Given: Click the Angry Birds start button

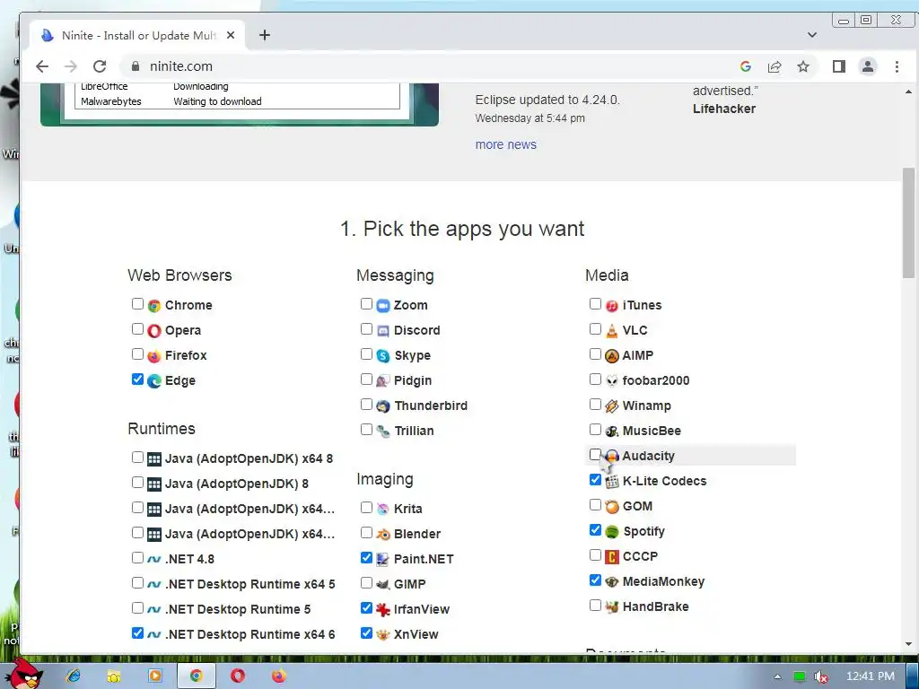Looking at the screenshot, I should 24,674.
